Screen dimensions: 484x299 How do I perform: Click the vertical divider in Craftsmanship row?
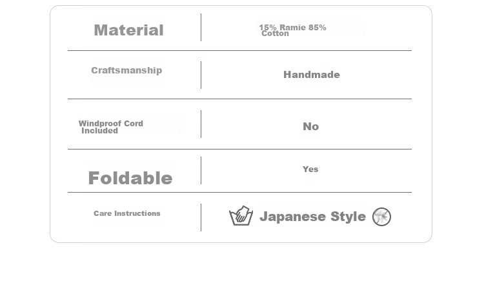pos(201,75)
